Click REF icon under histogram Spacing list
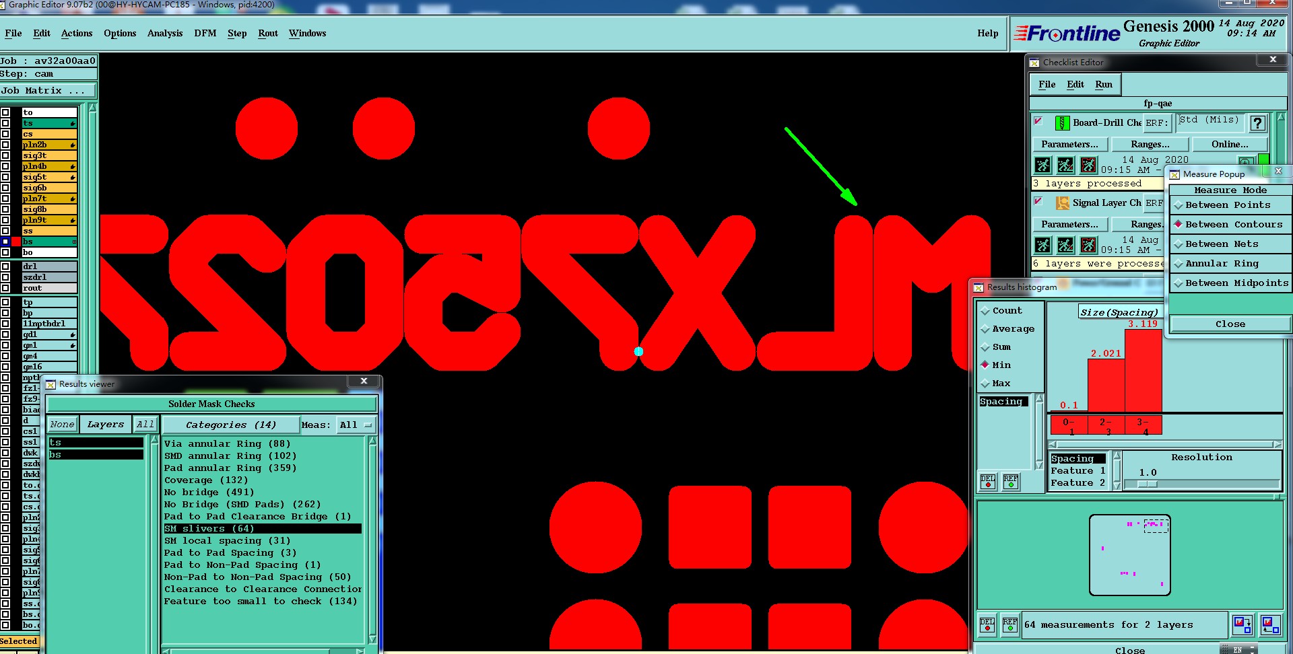 click(x=1011, y=481)
